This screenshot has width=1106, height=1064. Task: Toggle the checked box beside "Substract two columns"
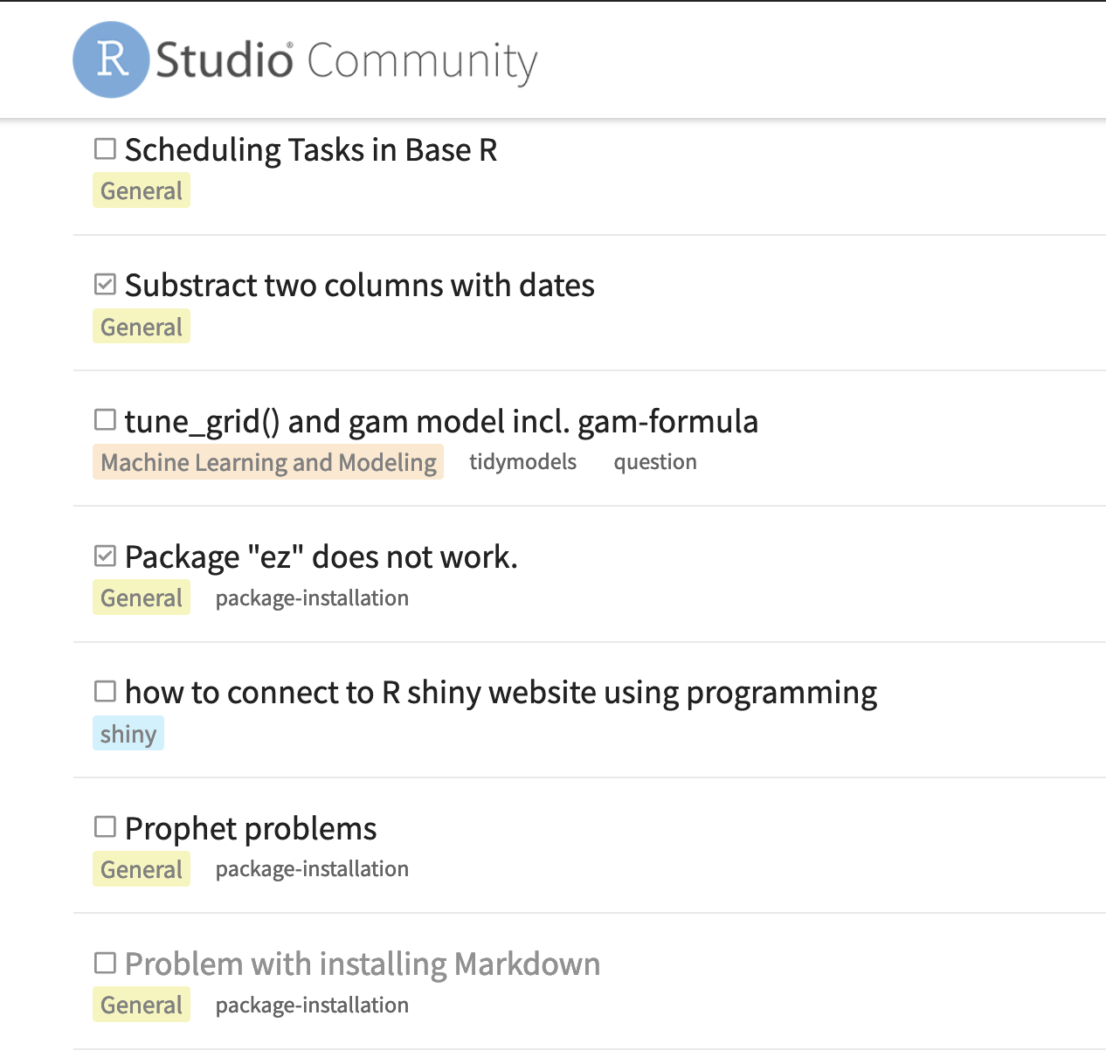(x=105, y=285)
